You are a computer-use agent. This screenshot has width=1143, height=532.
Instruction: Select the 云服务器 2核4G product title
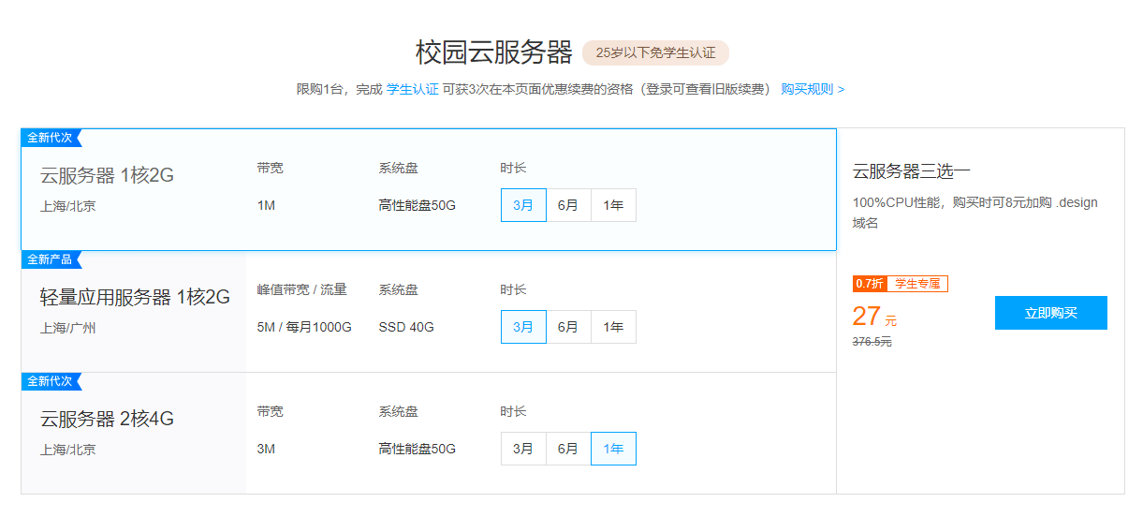coord(107,419)
